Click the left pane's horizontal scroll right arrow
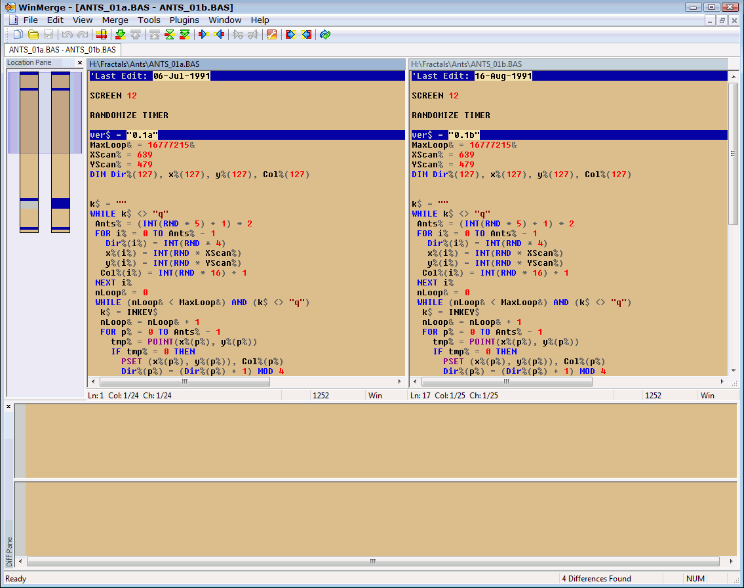Image resolution: width=744 pixels, height=588 pixels. pos(401,381)
